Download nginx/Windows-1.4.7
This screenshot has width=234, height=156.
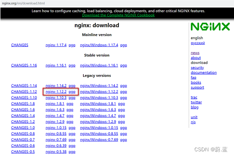coord(98,116)
